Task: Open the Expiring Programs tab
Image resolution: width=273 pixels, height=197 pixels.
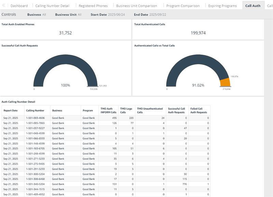Action: point(222,6)
